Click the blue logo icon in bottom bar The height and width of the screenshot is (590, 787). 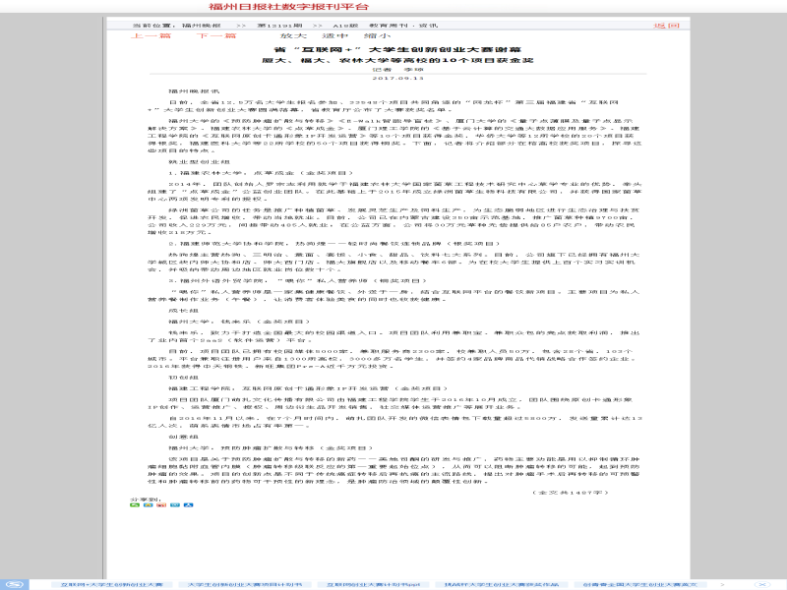(14, 584)
